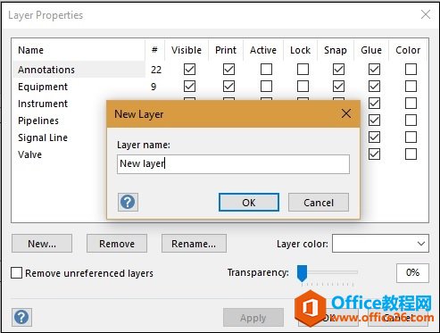The width and height of the screenshot is (440, 333).
Task: Enable Lock for the Equipment layer
Action: pos(303,87)
